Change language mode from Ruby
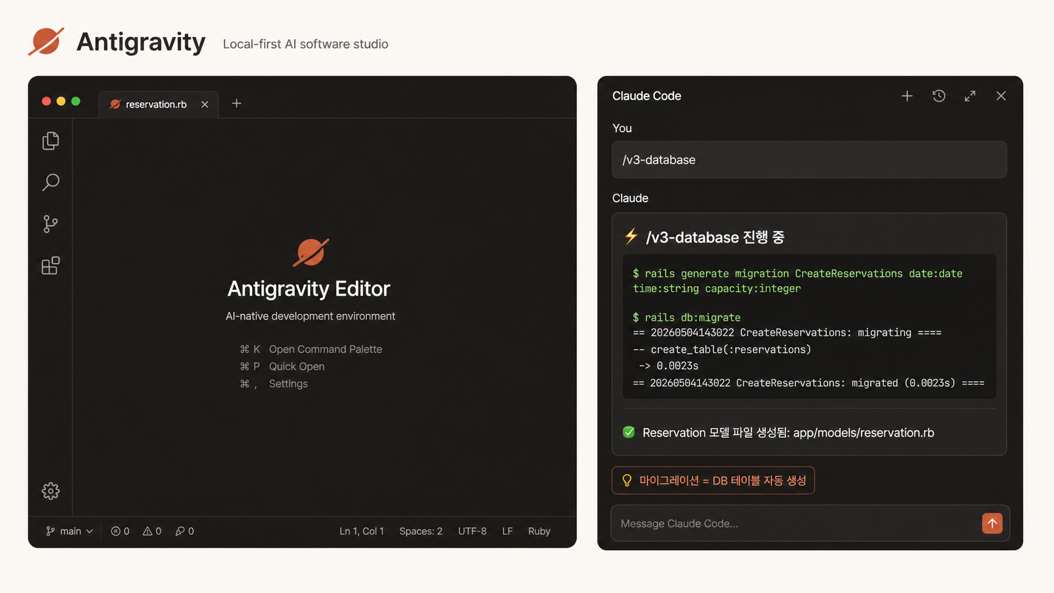1054x593 pixels. (x=540, y=531)
